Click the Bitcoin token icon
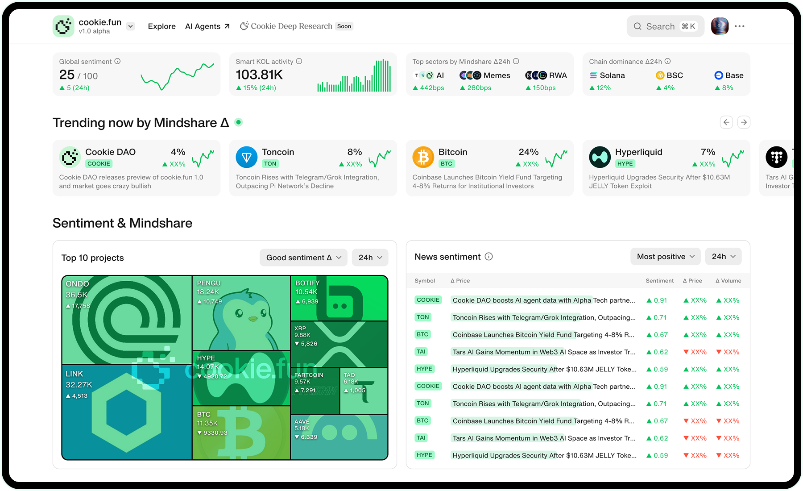This screenshot has width=803, height=491. pyautogui.click(x=423, y=157)
